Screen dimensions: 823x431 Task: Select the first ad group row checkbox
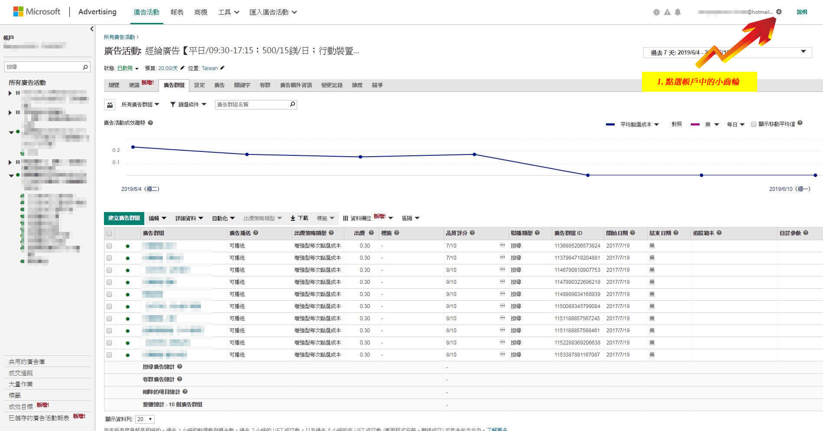click(109, 246)
